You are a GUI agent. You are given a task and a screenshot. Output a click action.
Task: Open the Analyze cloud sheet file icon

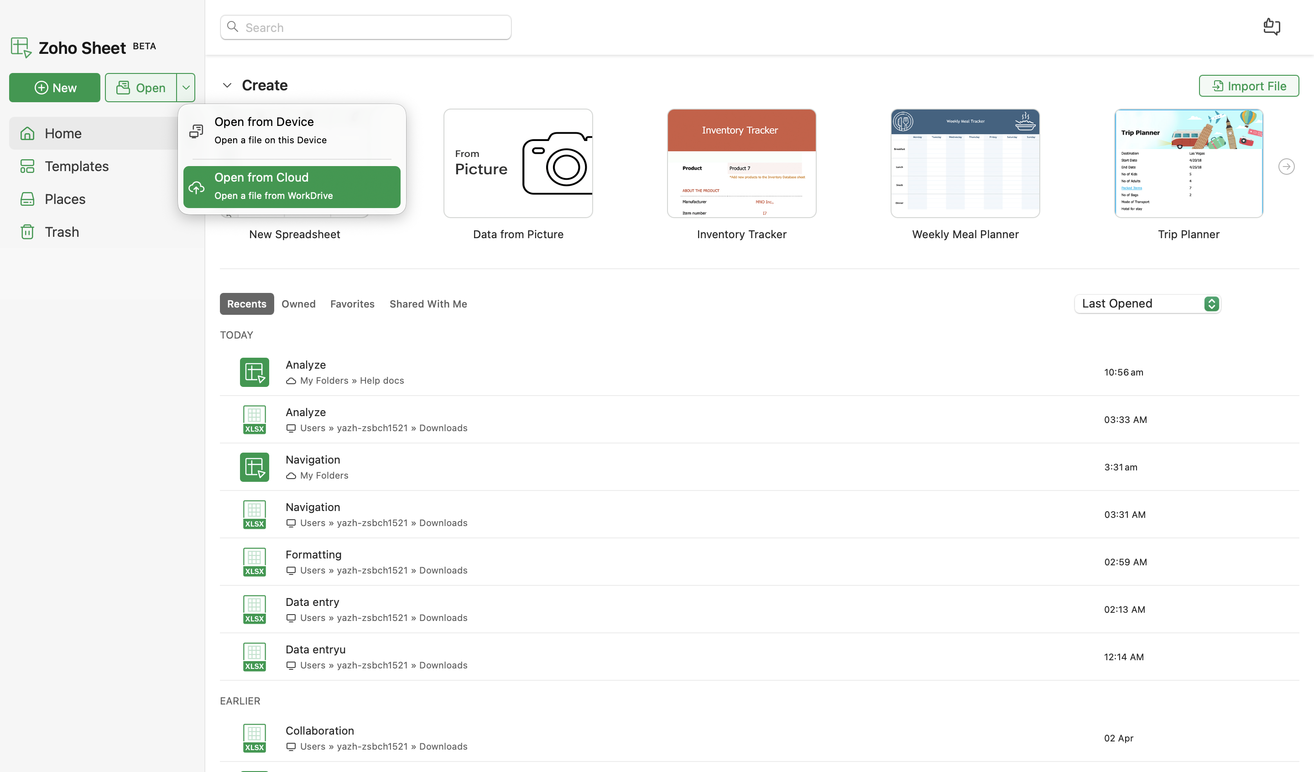255,372
